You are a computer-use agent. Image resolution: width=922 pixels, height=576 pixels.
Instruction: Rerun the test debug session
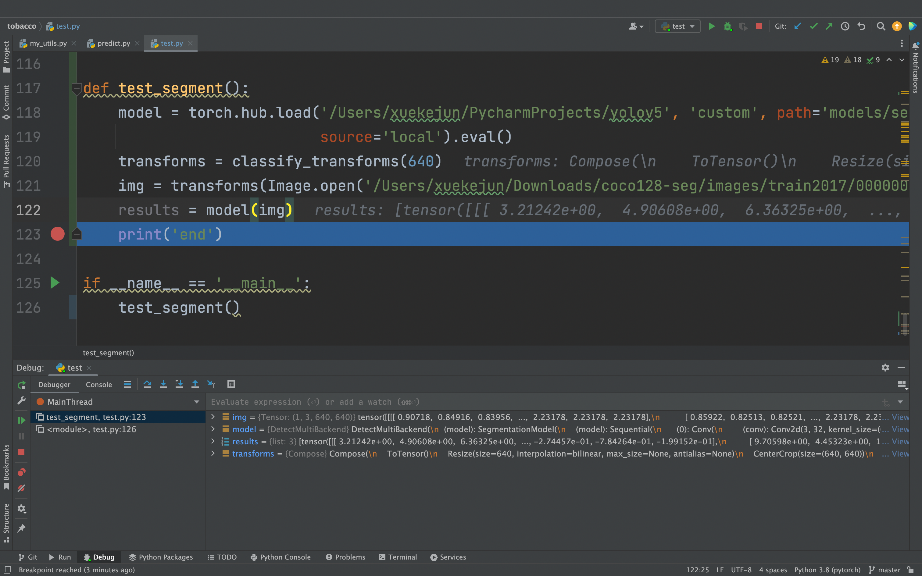coord(21,385)
